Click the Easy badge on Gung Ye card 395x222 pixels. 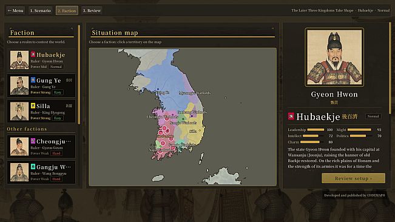coord(58,92)
